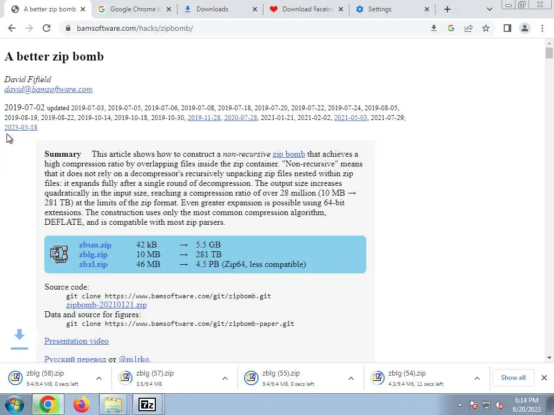This screenshot has width=554, height=415.
Task: Click the lock site-info icon
Action: (68, 28)
